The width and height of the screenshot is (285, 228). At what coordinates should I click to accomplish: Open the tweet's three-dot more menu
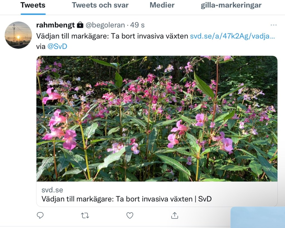point(274,25)
